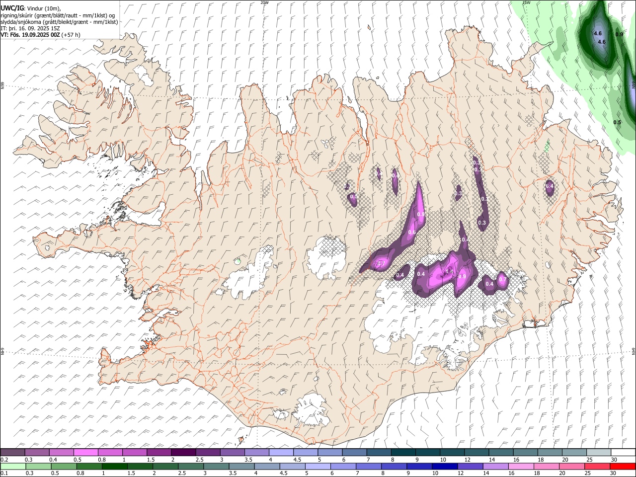
Task: Pick the darkest green swatch labeled 1 in the rain scale
Action: click(x=115, y=466)
